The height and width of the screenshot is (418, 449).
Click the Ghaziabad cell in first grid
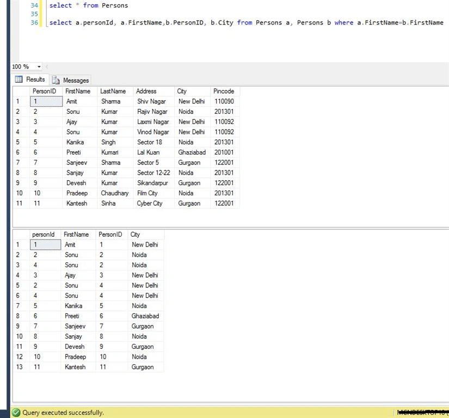[x=192, y=152]
